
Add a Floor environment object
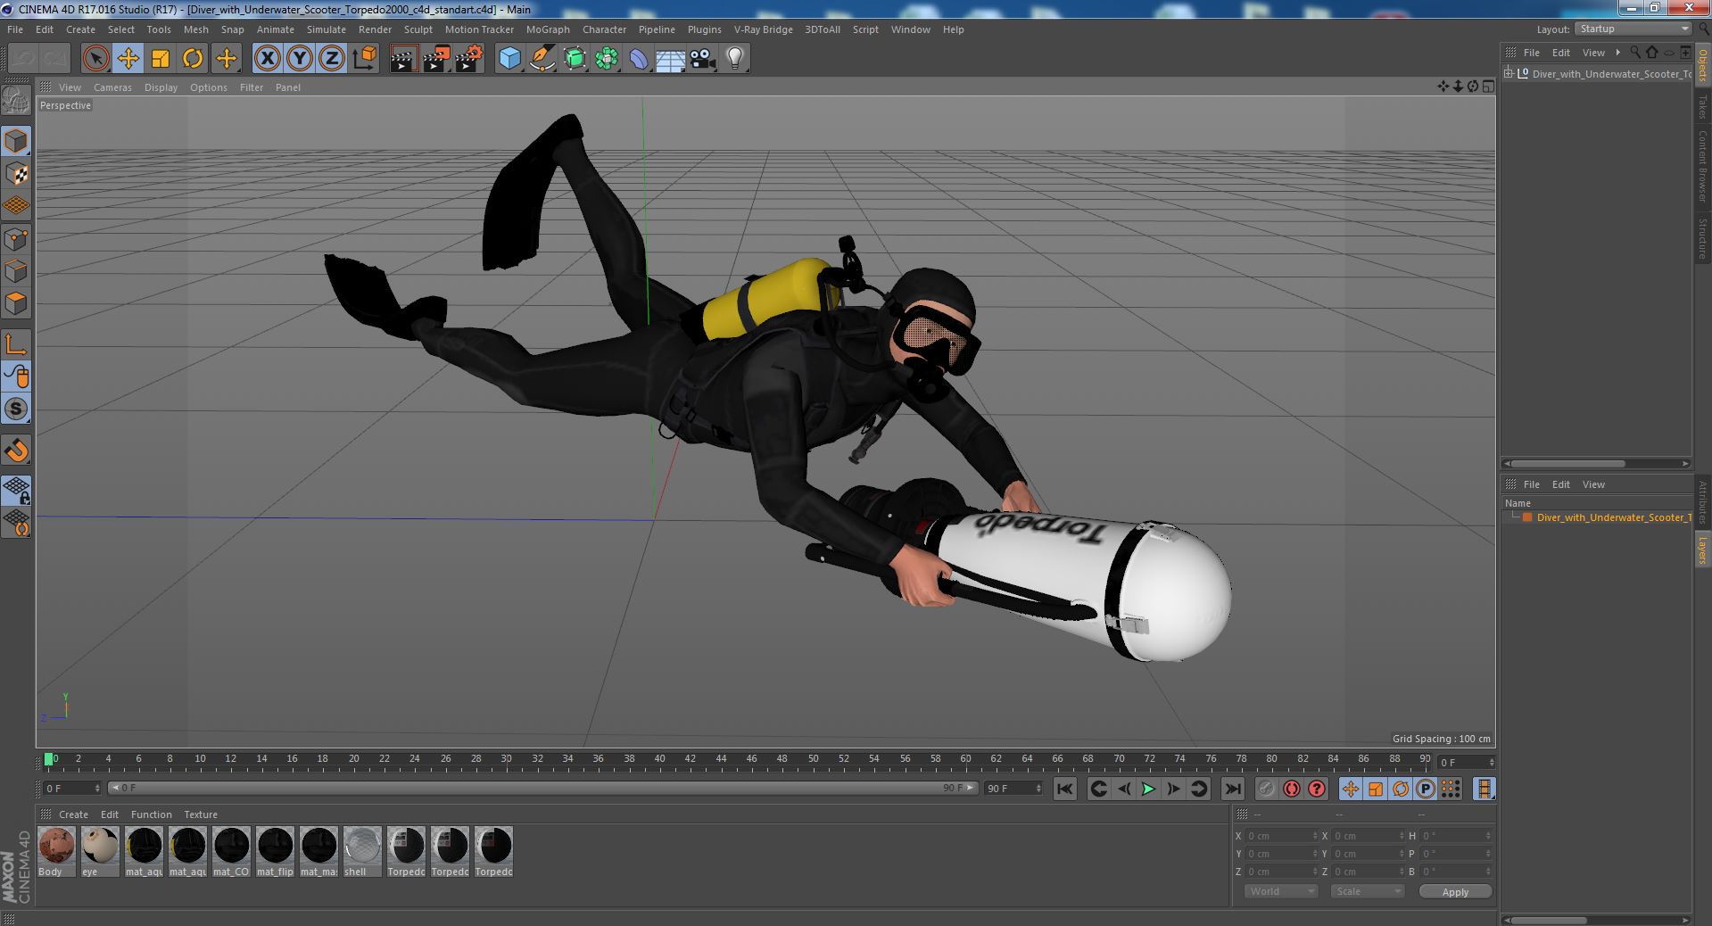click(x=671, y=59)
